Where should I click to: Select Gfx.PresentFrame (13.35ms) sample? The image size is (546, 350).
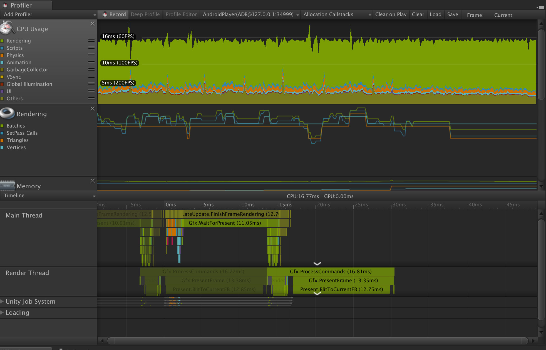tap(343, 280)
